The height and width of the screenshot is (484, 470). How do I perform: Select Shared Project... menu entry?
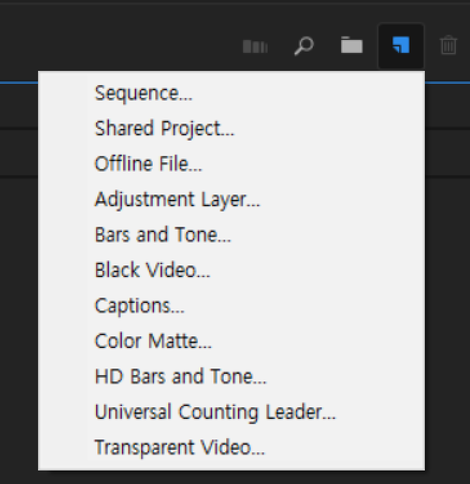coord(231,129)
